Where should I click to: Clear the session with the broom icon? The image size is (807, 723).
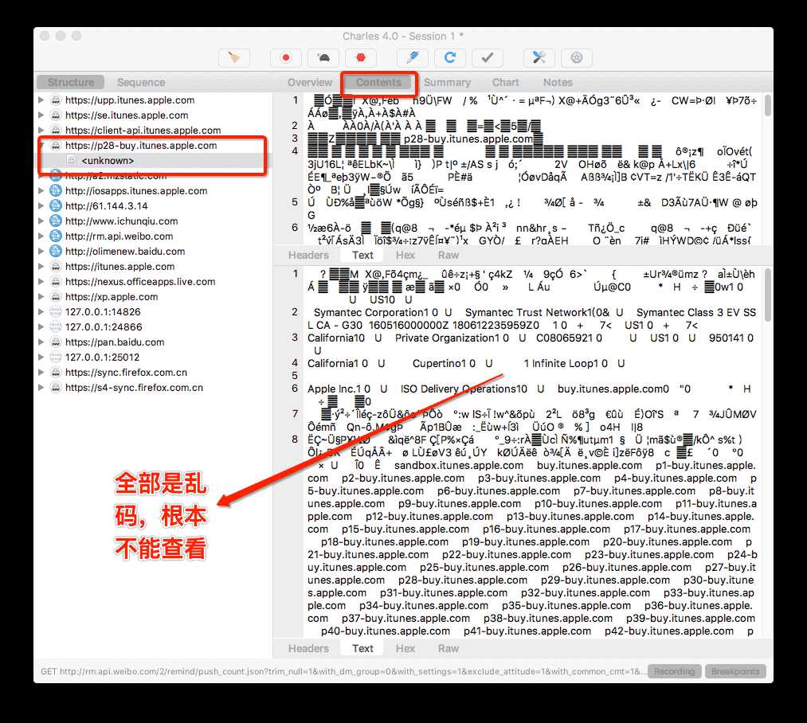tap(234, 57)
